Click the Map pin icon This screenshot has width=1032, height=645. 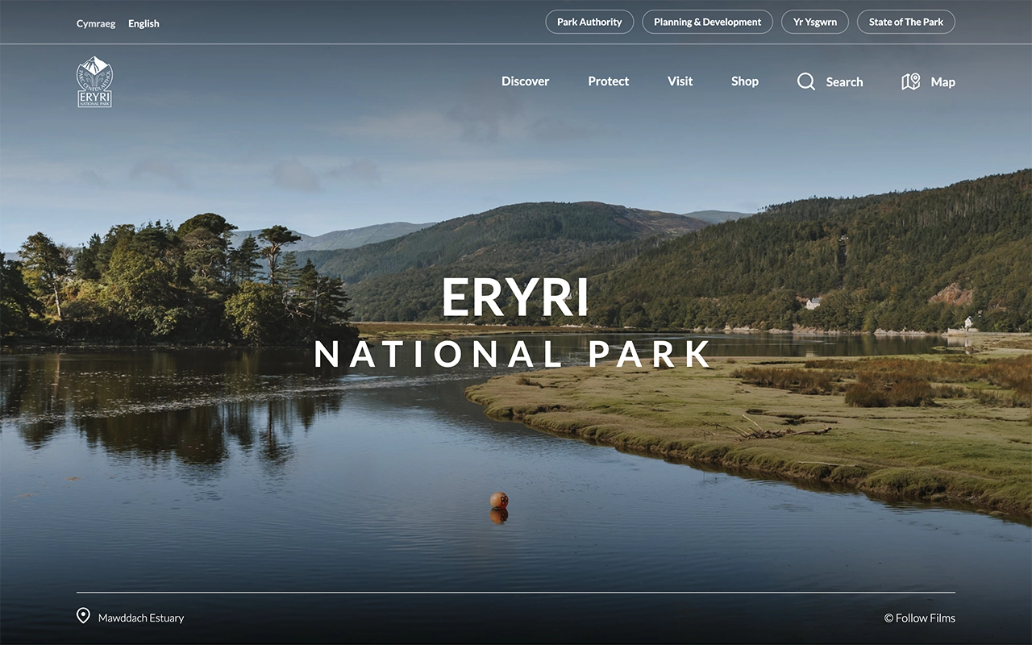[x=911, y=81]
